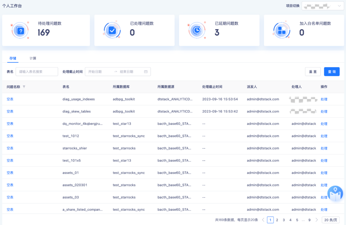This screenshot has width=346, height=225.
Task: Open the 20 条/页 page size selector
Action: tap(331, 220)
